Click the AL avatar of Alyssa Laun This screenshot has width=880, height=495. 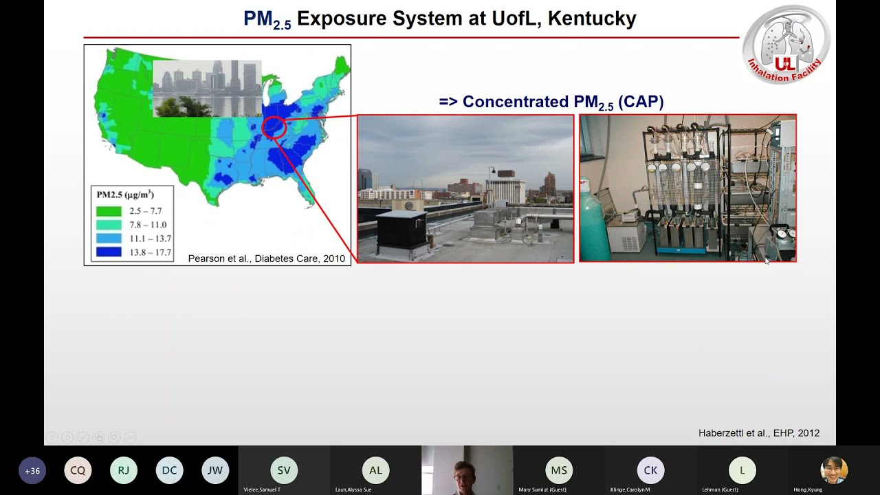coord(375,470)
